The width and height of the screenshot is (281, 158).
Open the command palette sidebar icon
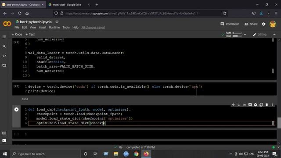(x=4, y=133)
